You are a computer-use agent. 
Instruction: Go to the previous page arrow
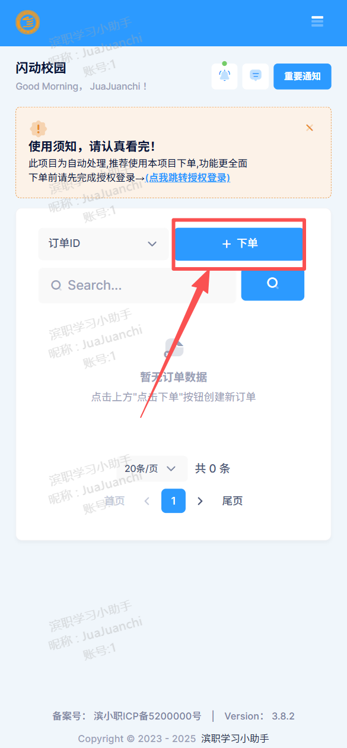click(x=147, y=501)
